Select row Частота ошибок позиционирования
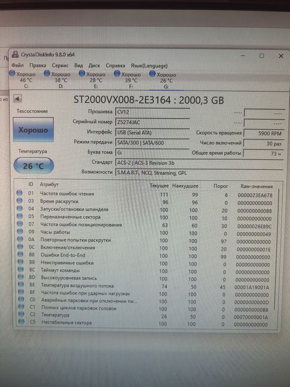The image size is (290, 387). 145,225
